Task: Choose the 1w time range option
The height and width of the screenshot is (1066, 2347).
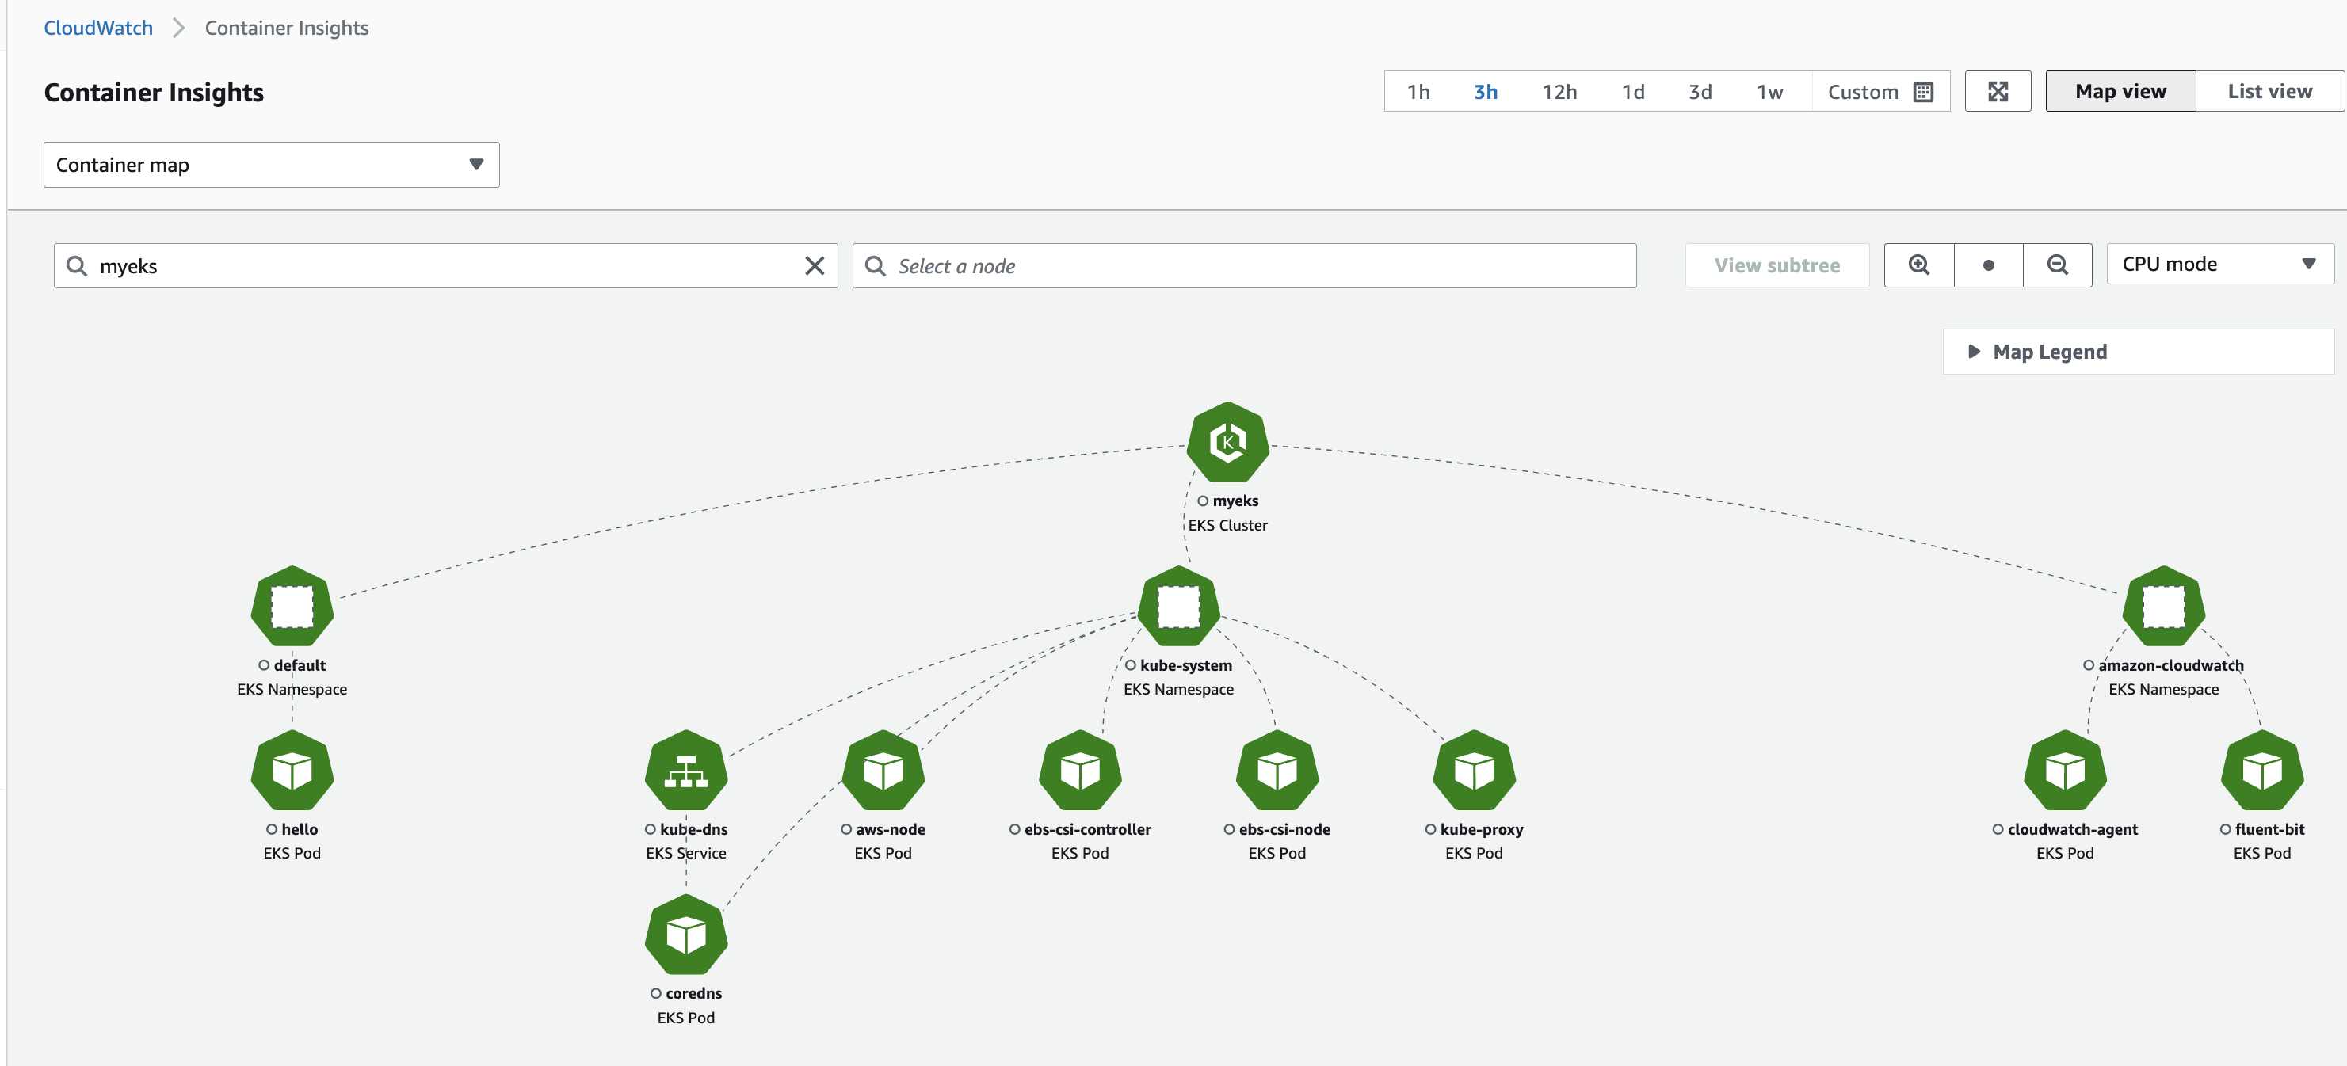Action: pyautogui.click(x=1769, y=92)
